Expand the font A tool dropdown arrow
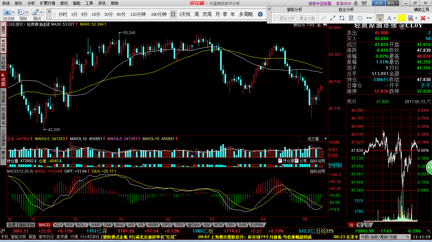 [394, 18]
